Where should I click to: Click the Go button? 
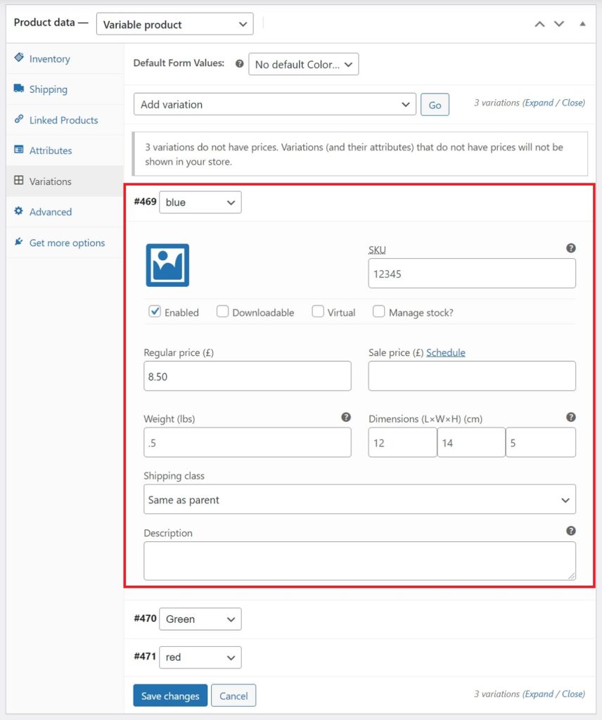click(x=435, y=105)
